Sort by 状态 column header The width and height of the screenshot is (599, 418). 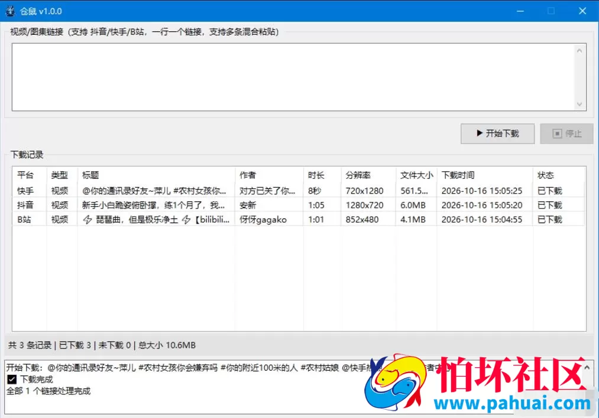click(546, 175)
